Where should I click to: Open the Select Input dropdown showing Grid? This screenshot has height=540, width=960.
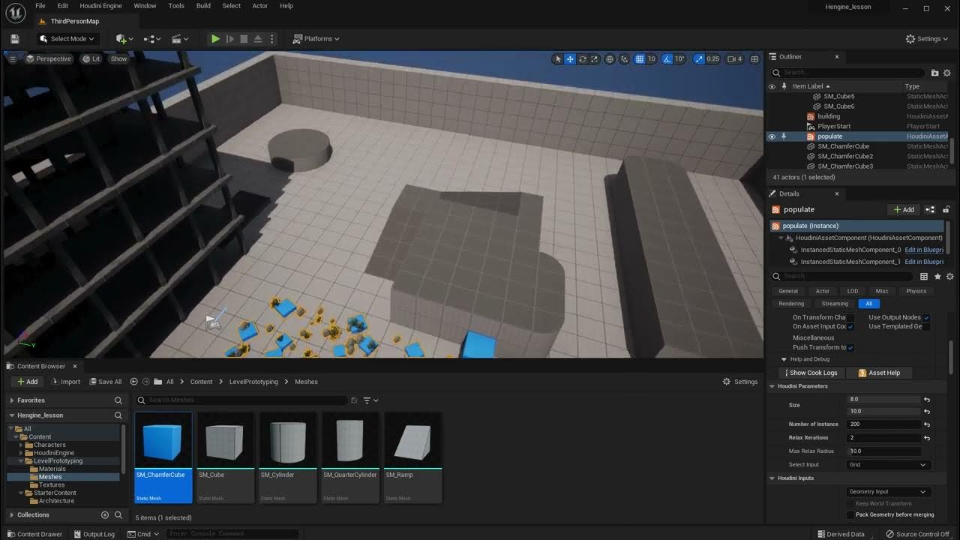pos(888,465)
